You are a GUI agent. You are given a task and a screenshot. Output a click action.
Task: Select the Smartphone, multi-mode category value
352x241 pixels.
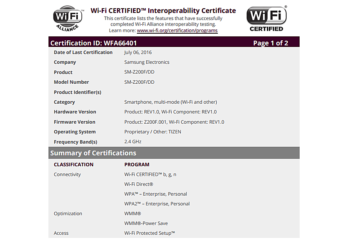coord(171,102)
